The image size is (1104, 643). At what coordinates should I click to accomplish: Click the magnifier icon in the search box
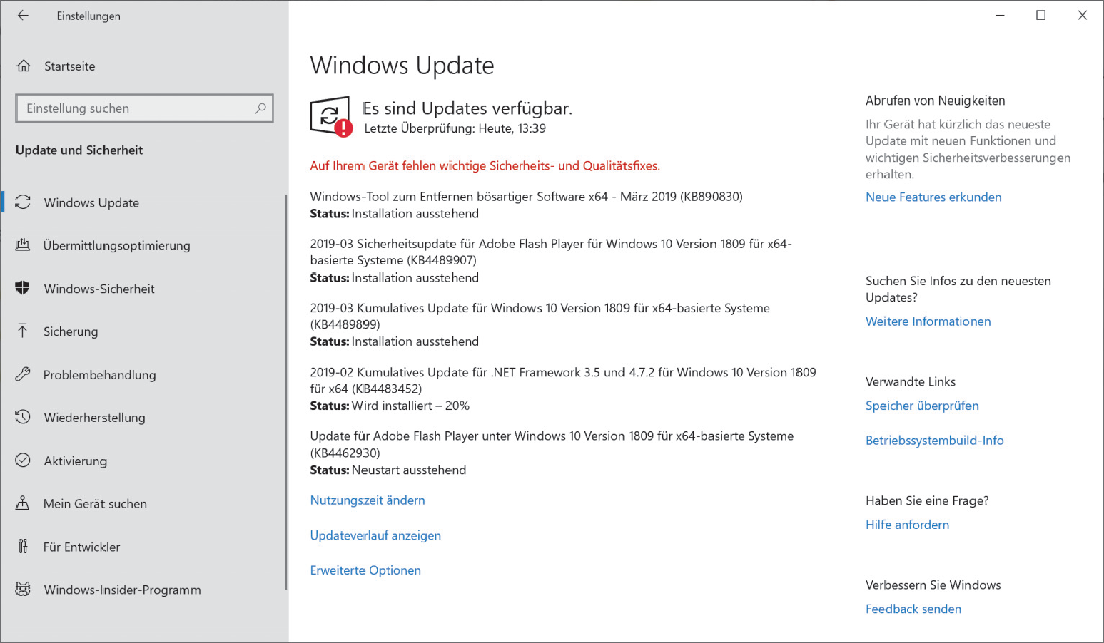point(260,108)
